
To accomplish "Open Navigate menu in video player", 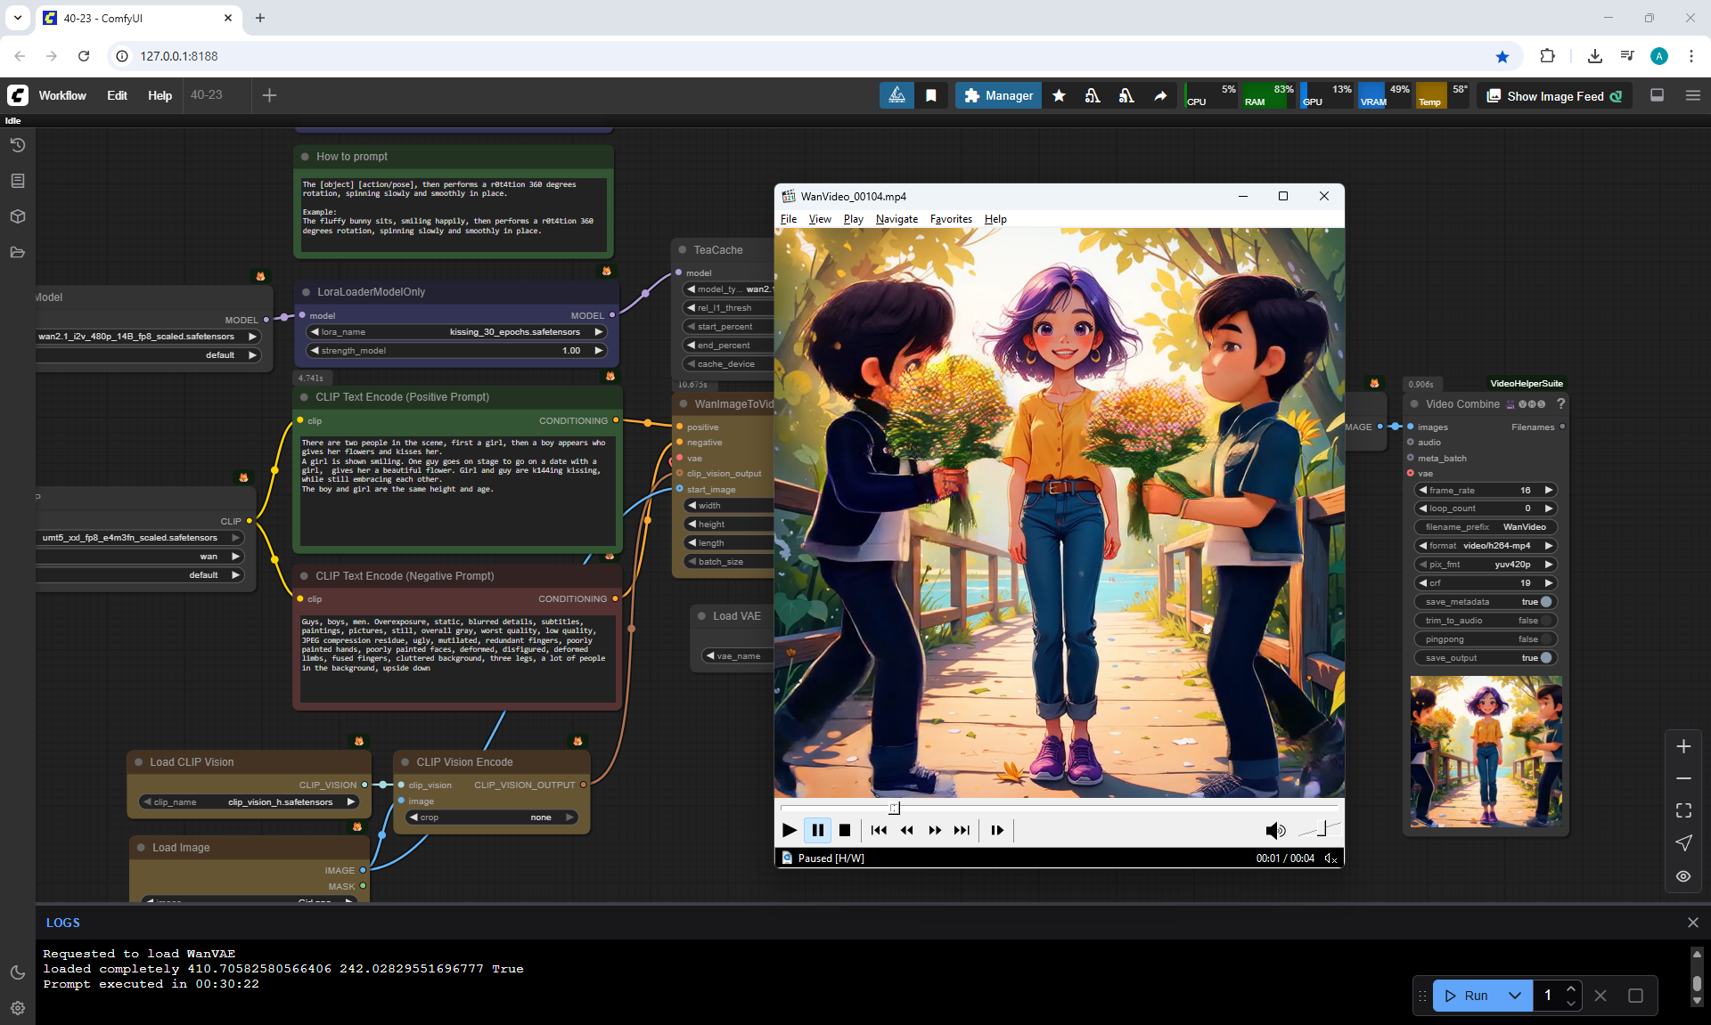I will (896, 219).
